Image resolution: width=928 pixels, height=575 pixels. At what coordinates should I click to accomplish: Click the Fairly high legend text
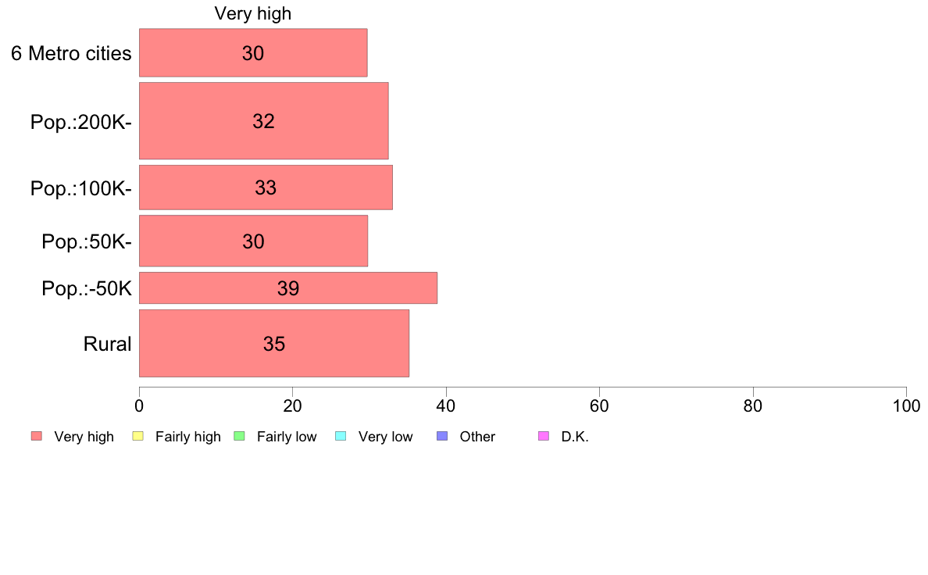(x=187, y=437)
